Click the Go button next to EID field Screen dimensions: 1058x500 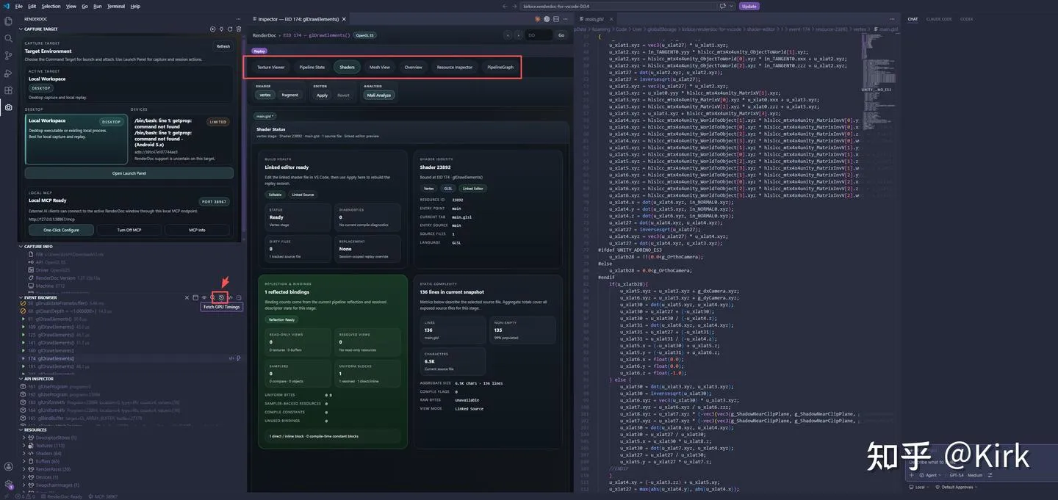[561, 35]
